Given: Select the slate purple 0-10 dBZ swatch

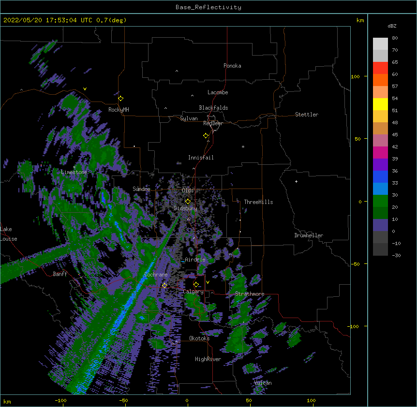Looking at the screenshot, I should click(380, 225).
